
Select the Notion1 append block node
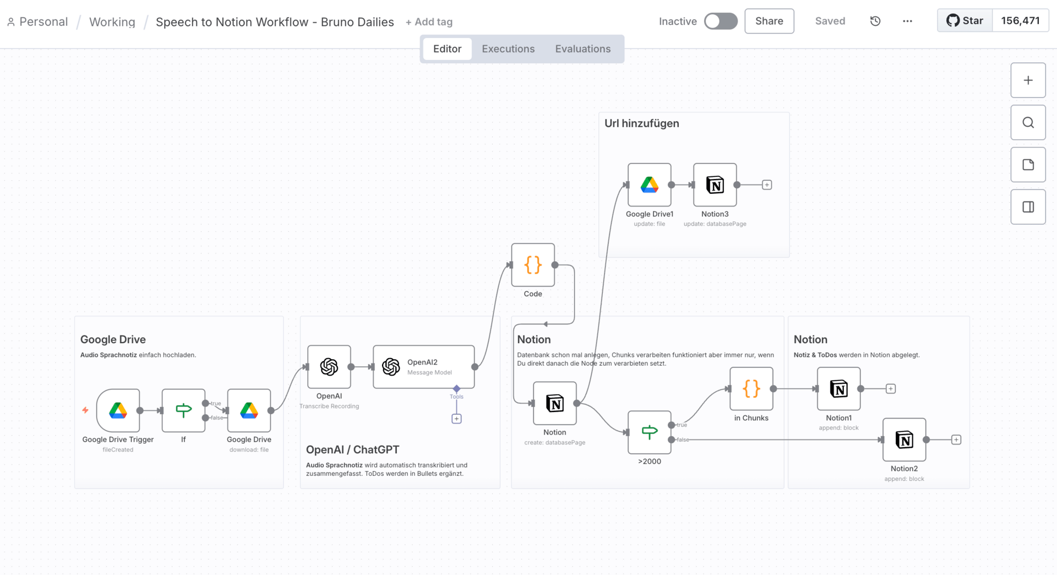click(x=839, y=389)
